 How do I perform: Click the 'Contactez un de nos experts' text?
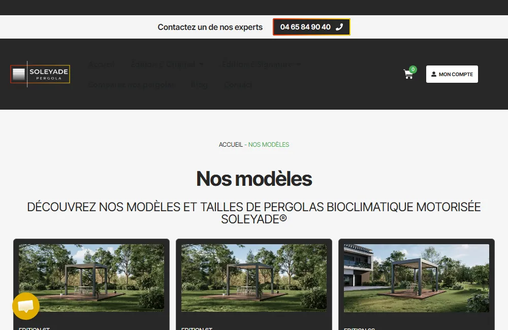coord(210,27)
